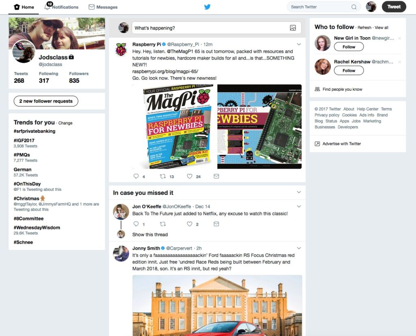Open Messages tab

pyautogui.click(x=103, y=7)
